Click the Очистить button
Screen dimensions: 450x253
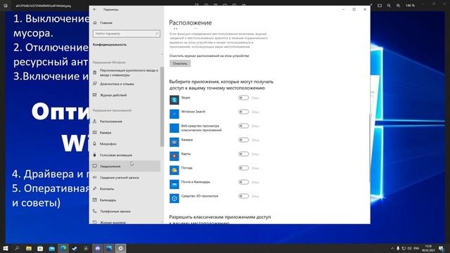point(180,64)
